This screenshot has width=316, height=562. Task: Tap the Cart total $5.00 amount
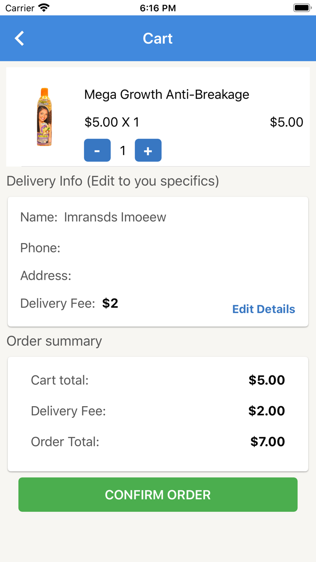266,380
